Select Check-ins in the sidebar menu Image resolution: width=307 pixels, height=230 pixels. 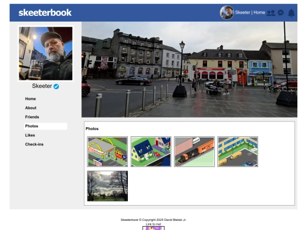(x=34, y=144)
